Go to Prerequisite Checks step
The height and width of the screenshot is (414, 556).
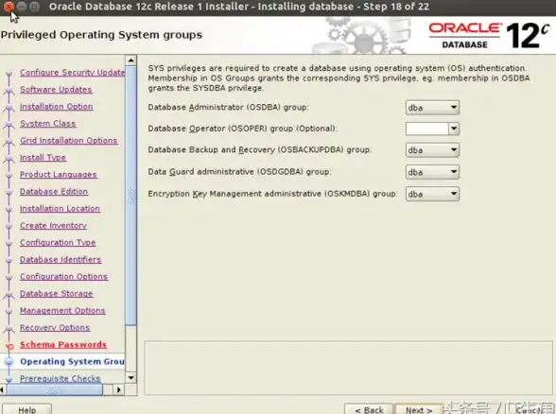point(61,378)
